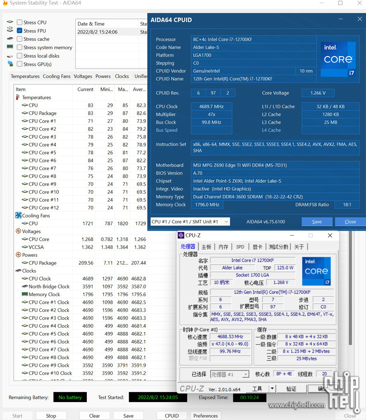Click the dropdown arrow next to 工具 in CPU-Z
The width and height of the screenshot is (366, 420).
[272, 388]
